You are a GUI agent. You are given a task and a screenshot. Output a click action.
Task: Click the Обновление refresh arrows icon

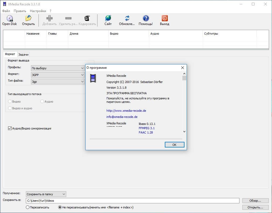tap(127, 18)
